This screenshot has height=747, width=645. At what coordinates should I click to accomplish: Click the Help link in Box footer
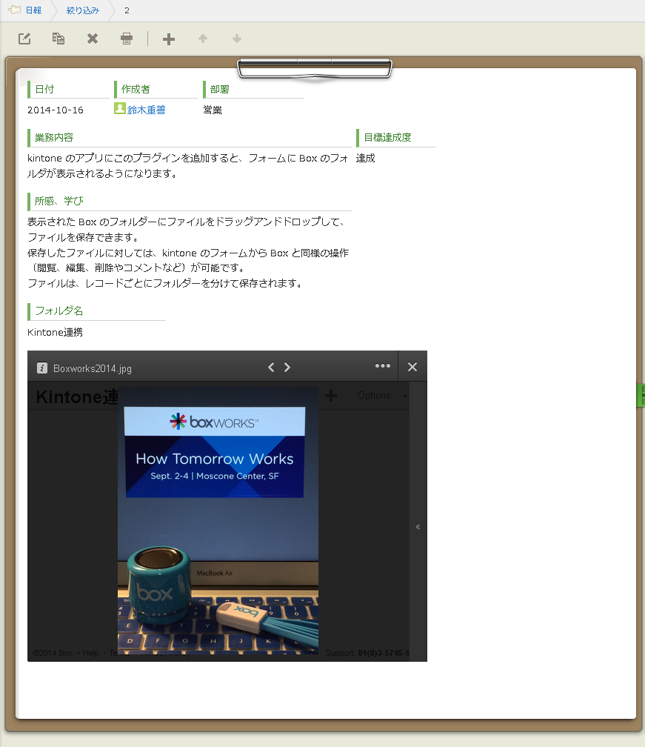click(91, 653)
